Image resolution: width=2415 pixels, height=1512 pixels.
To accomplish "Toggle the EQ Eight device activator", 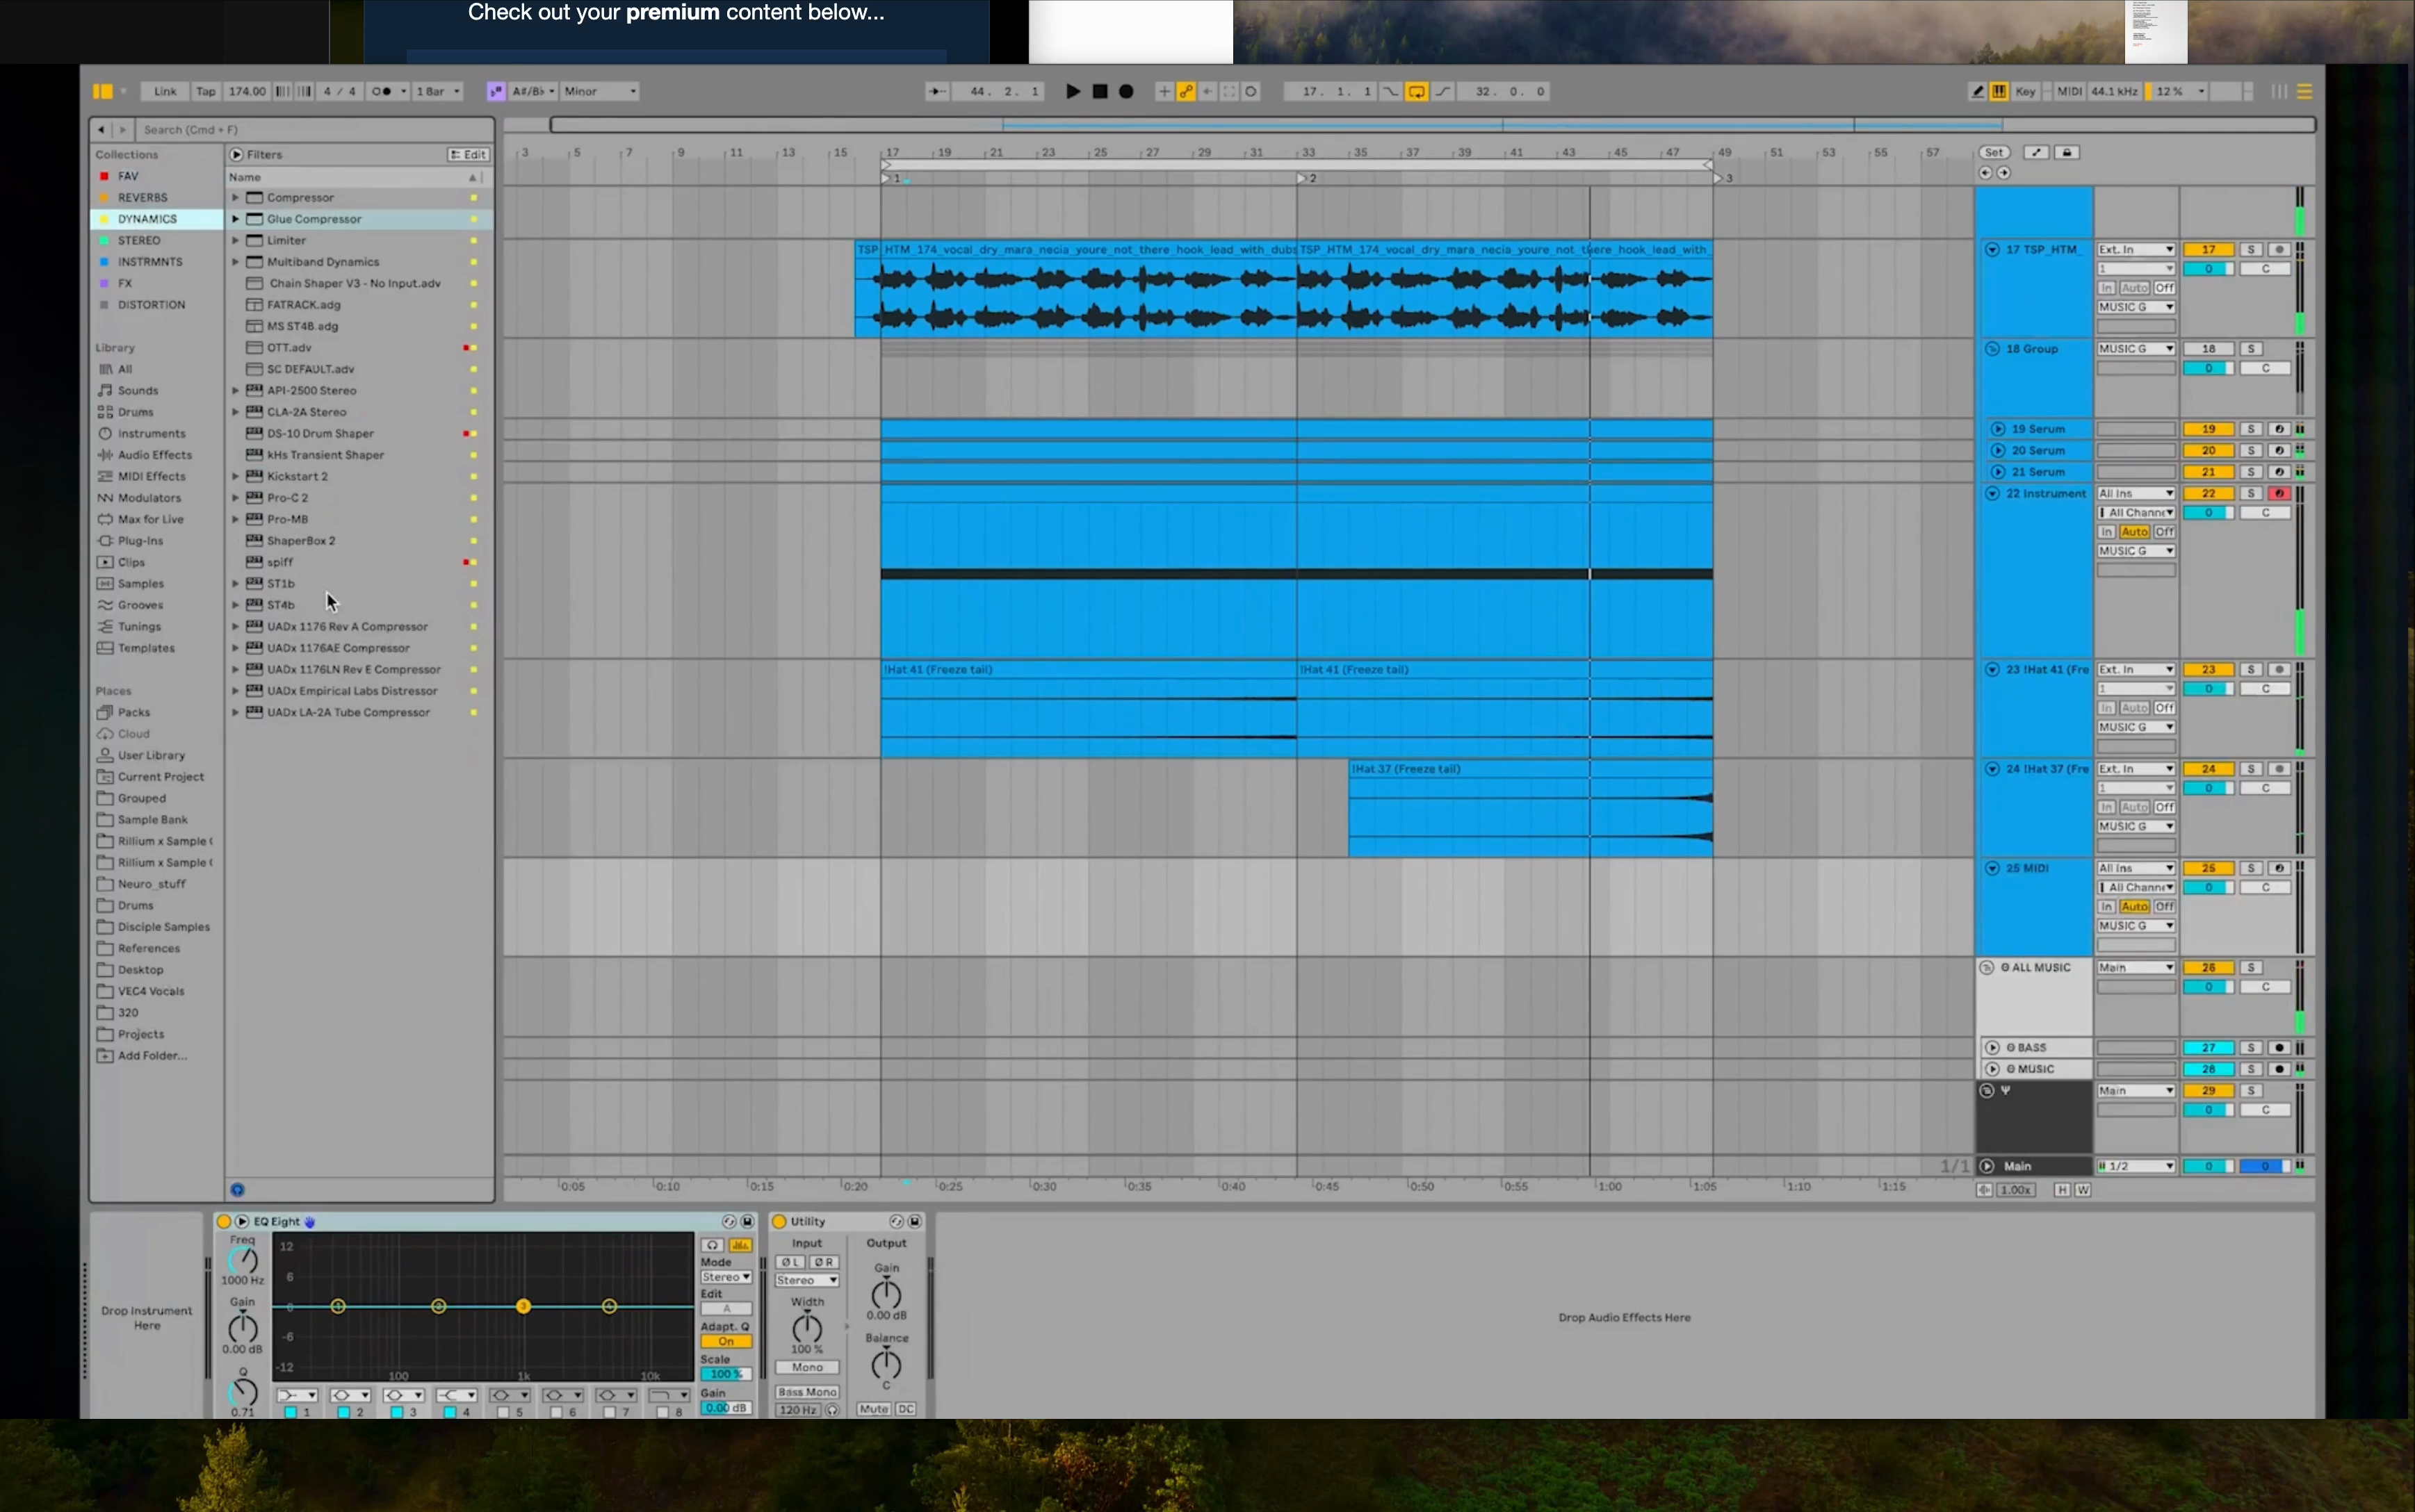I will [224, 1221].
